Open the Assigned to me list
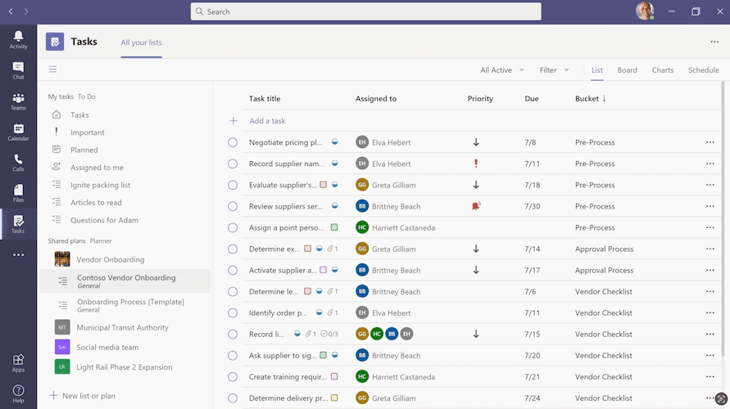 point(97,168)
